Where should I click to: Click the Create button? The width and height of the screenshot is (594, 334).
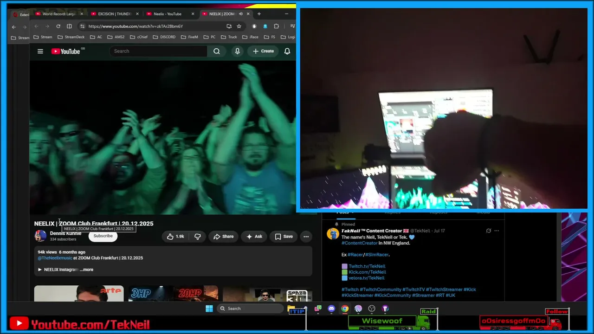[263, 51]
